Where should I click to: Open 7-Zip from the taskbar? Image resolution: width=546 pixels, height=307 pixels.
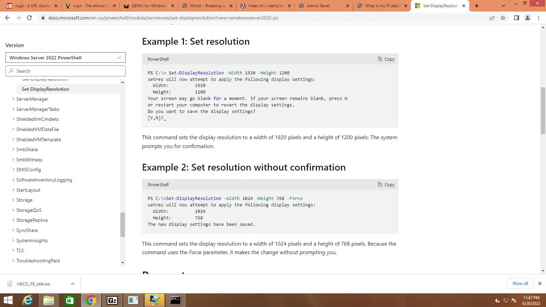(112, 300)
